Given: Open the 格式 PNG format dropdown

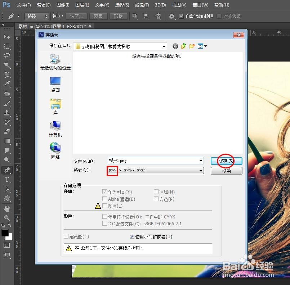Looking at the screenshot, I should coord(155,171).
